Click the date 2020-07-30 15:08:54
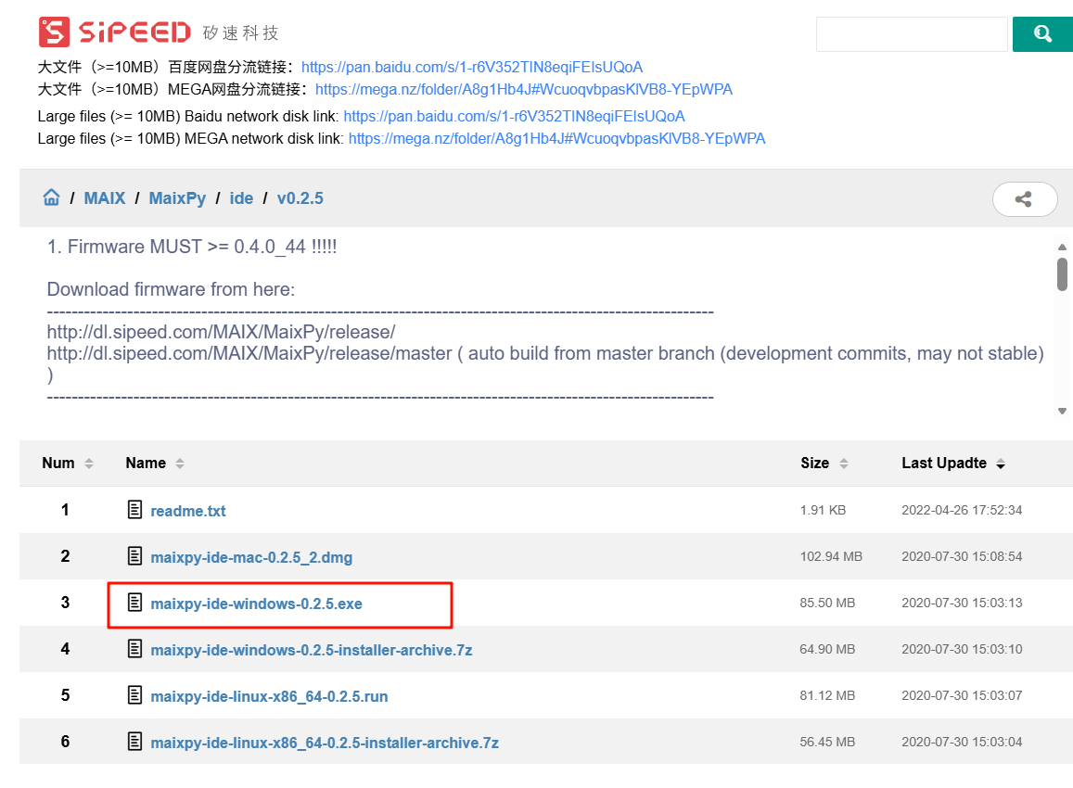This screenshot has height=788, width=1073. [x=962, y=556]
